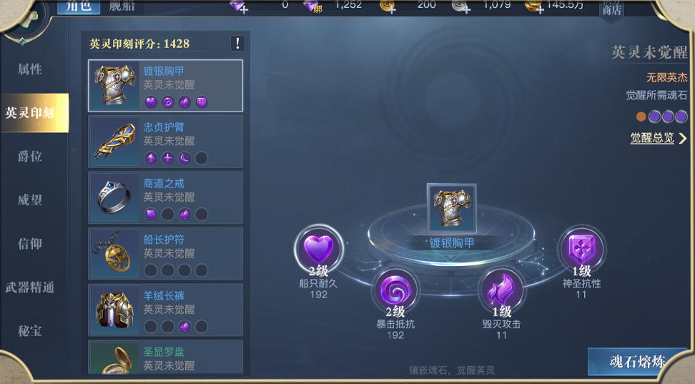Tap the purple diamond plus currency icon
The image size is (695, 384).
239,6
